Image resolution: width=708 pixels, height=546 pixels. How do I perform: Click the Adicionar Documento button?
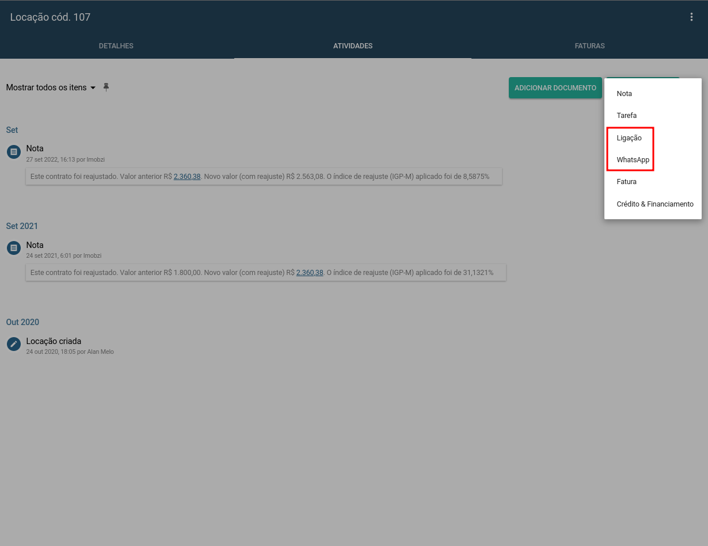tap(555, 88)
